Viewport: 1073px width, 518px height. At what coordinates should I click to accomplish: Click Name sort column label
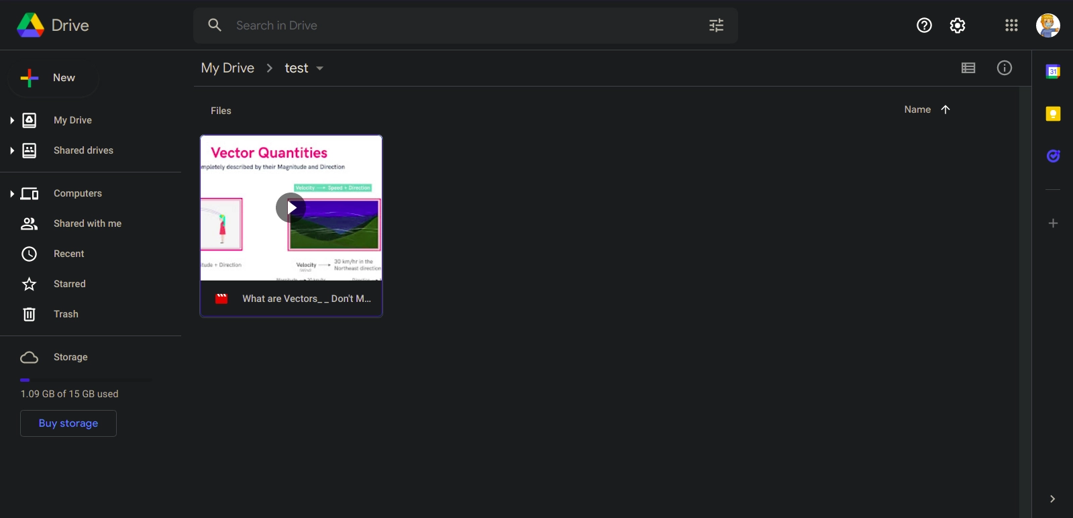pos(917,109)
